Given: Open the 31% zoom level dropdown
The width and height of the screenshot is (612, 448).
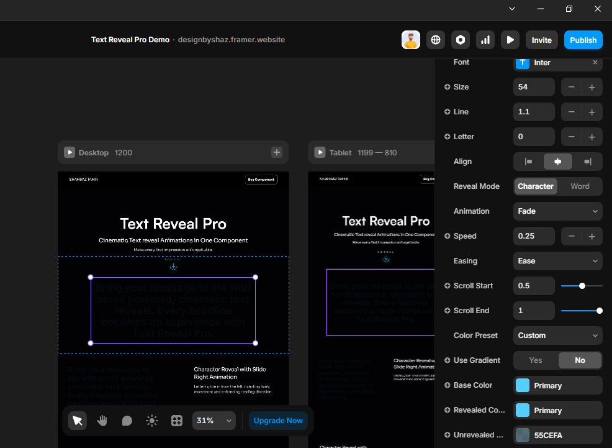Looking at the screenshot, I should coord(214,421).
